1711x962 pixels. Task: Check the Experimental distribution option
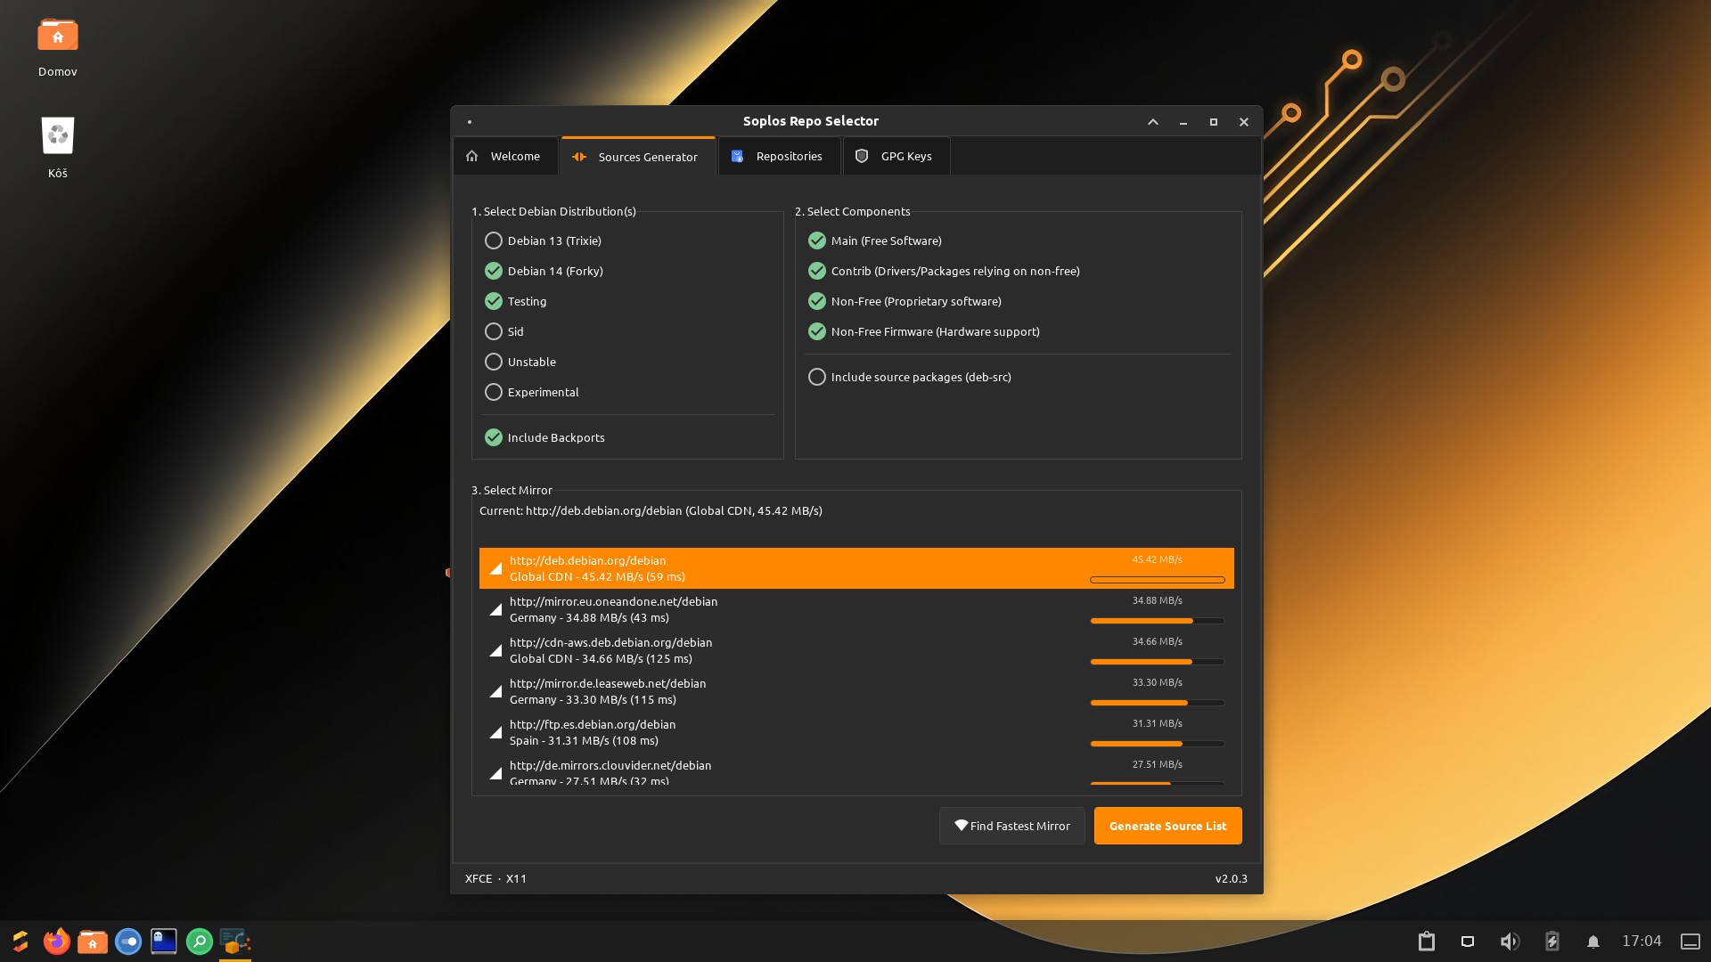click(532, 392)
